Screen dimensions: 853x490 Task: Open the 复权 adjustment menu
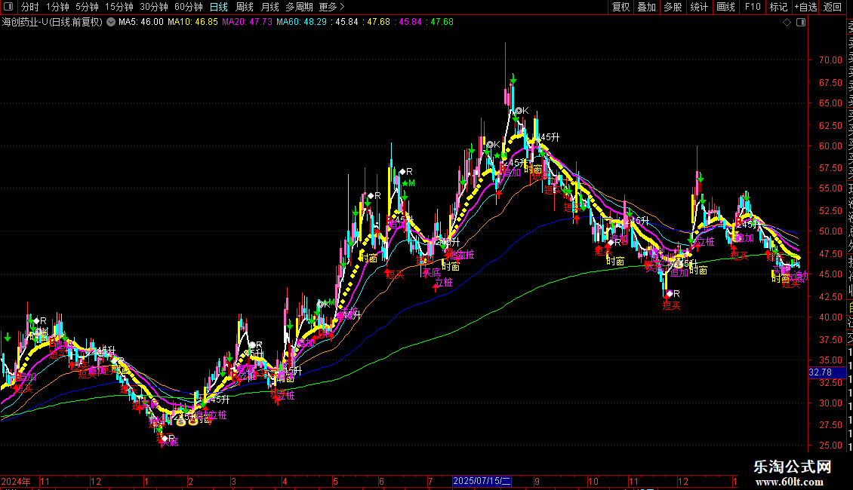[x=621, y=7]
